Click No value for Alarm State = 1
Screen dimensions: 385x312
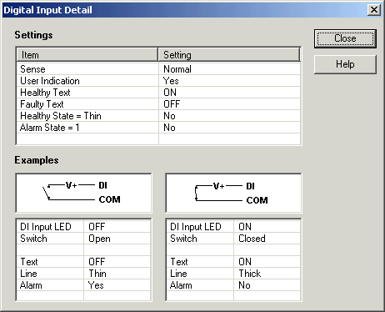(169, 128)
